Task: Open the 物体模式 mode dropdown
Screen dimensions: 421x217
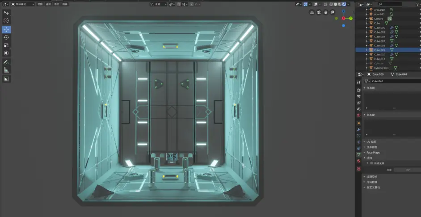Action: [23, 4]
